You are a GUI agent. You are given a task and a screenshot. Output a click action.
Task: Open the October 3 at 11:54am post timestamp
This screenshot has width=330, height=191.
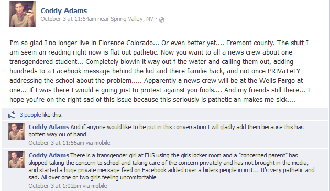pyautogui.click(x=68, y=19)
